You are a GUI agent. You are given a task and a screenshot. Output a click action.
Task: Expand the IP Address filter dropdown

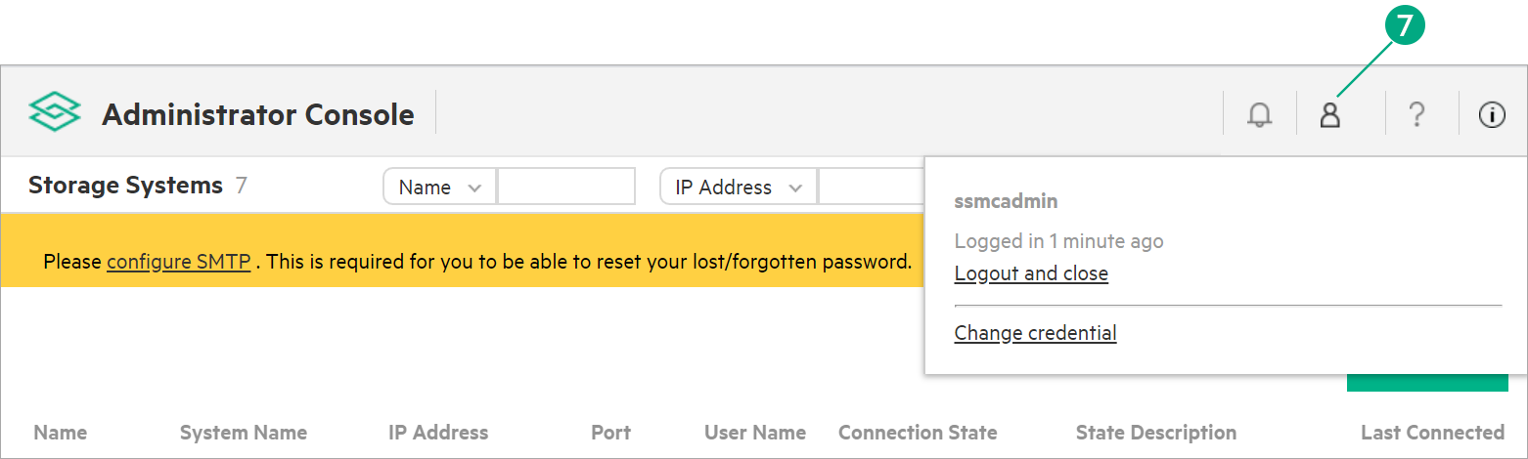coord(739,188)
